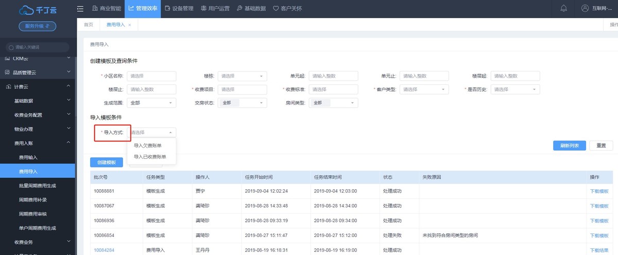This screenshot has height=255, width=618.
Task: Click the 重置 button
Action: tap(601, 145)
